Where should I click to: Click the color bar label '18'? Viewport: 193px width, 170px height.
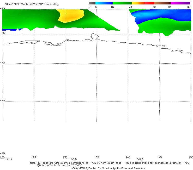(112, 7)
